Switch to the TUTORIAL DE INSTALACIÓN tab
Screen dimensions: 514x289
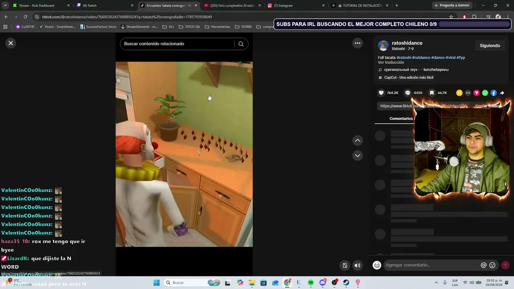point(360,6)
